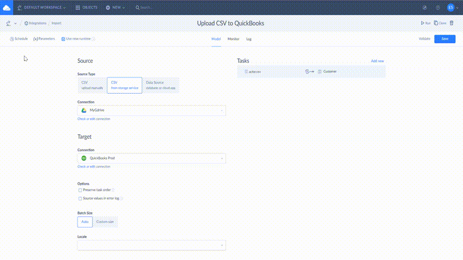Click the QuickBooks icon in target connection

[x=84, y=158]
